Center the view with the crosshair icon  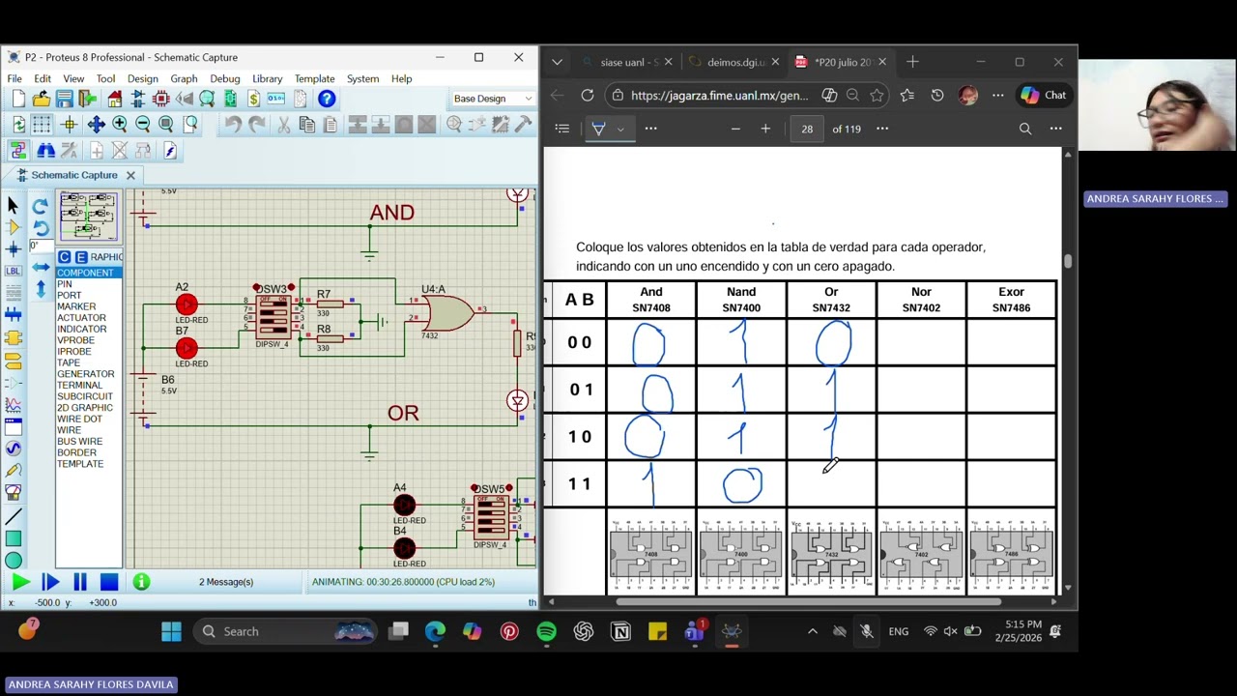pyautogui.click(x=69, y=124)
